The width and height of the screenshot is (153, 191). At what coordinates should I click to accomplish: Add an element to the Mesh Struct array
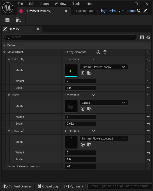click(98, 52)
